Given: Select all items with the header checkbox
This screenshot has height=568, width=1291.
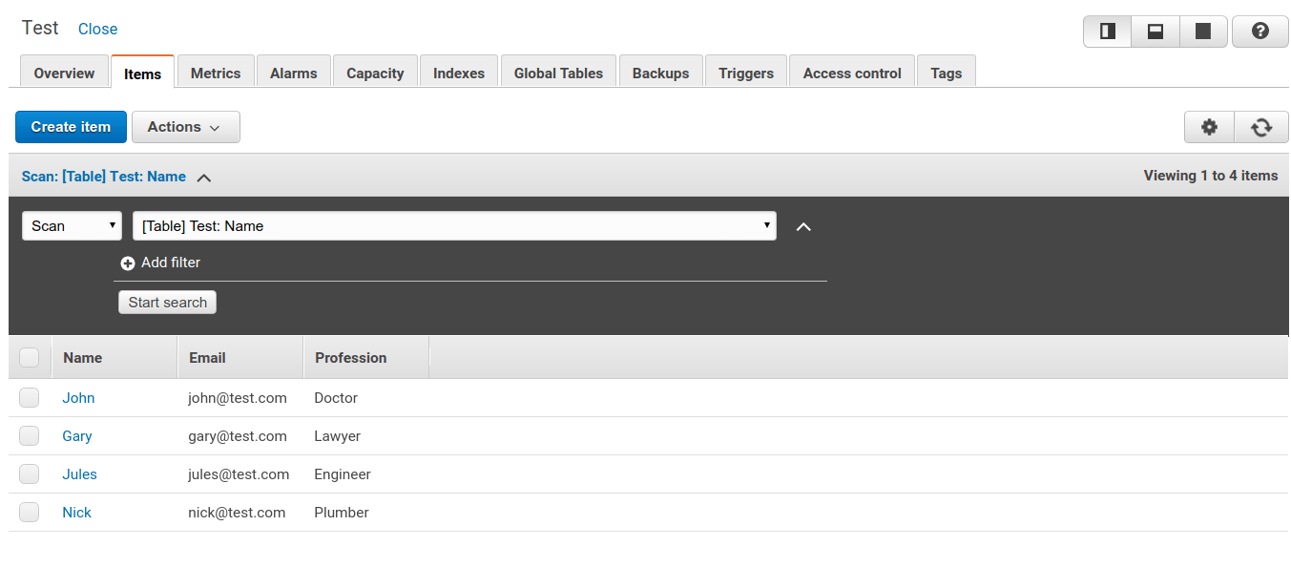Looking at the screenshot, I should 30,356.
